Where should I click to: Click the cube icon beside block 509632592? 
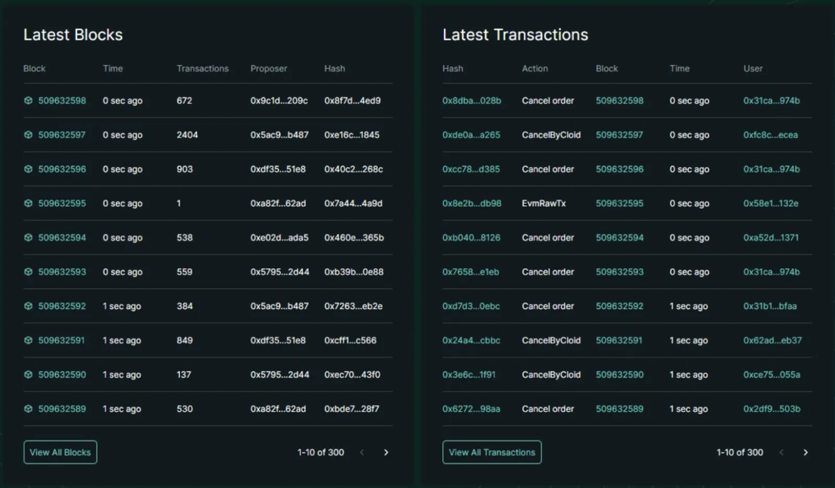click(28, 306)
